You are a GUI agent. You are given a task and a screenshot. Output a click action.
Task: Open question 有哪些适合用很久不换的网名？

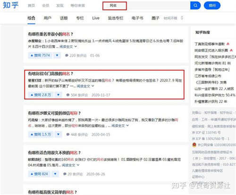tap(54, 153)
